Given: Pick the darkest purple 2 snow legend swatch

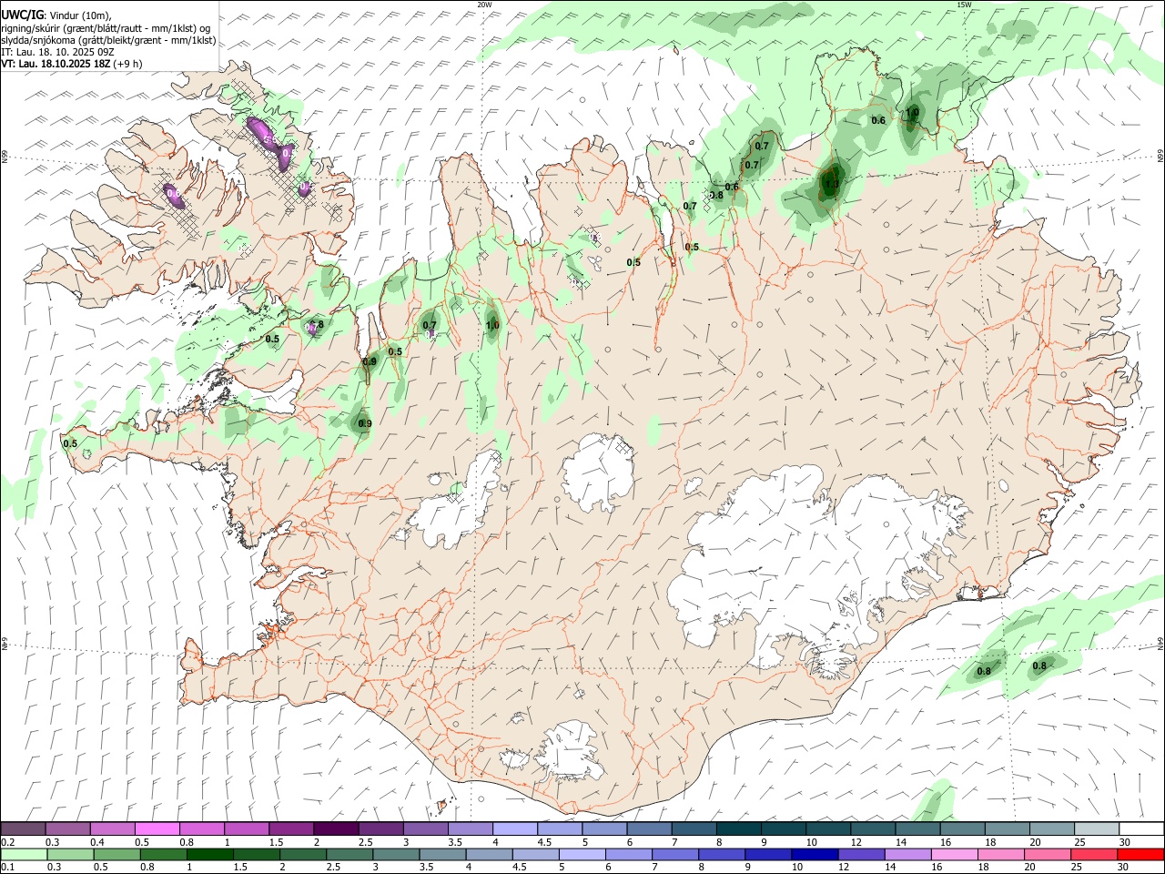Looking at the screenshot, I should (336, 829).
